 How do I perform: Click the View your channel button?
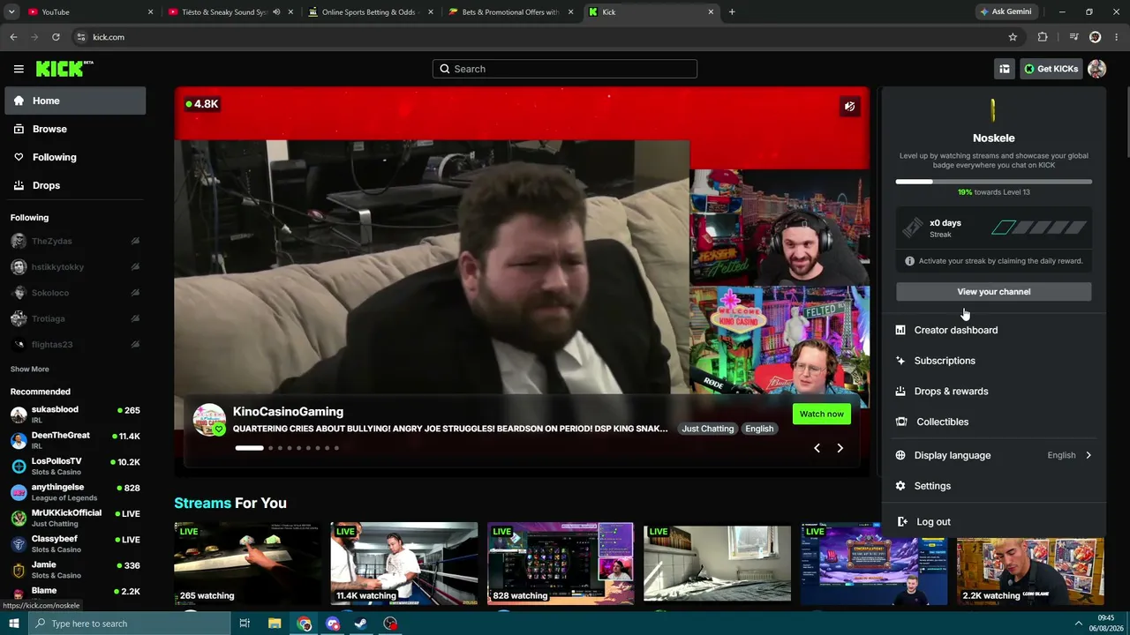(993, 292)
